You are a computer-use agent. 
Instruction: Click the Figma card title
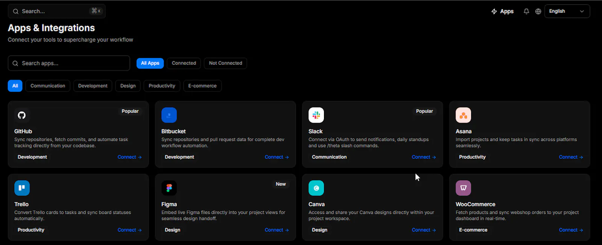pos(169,204)
